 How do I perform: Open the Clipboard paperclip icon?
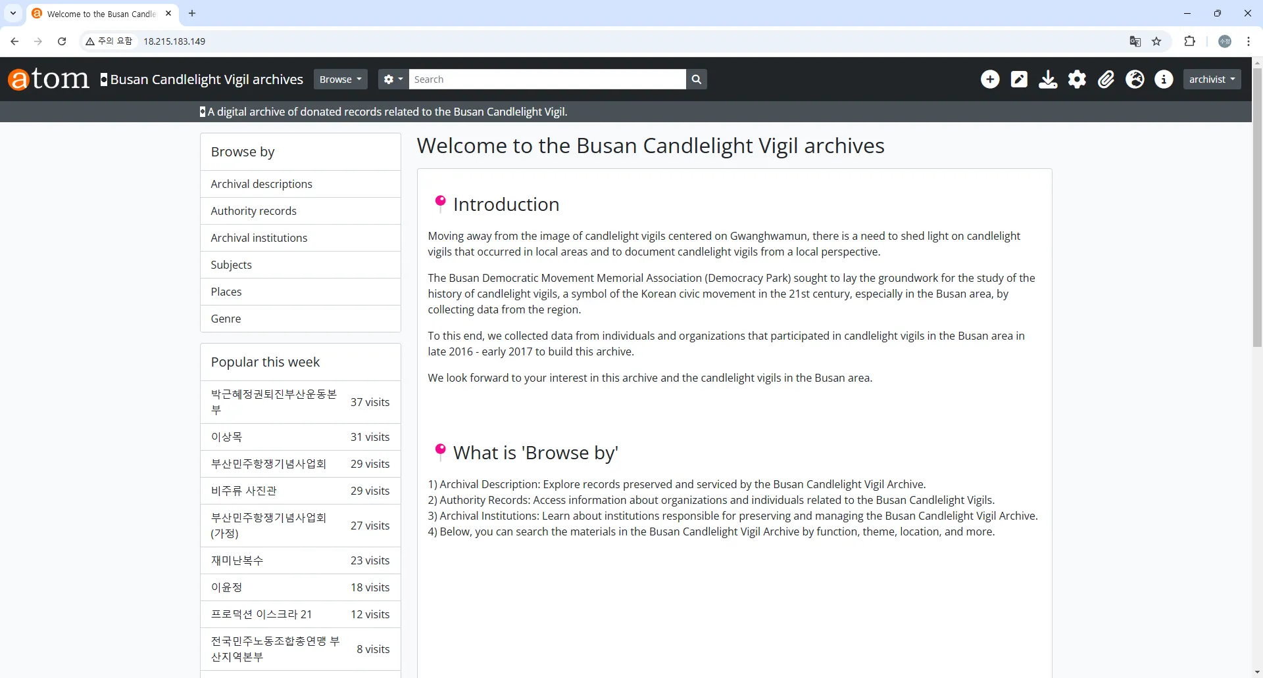point(1106,79)
